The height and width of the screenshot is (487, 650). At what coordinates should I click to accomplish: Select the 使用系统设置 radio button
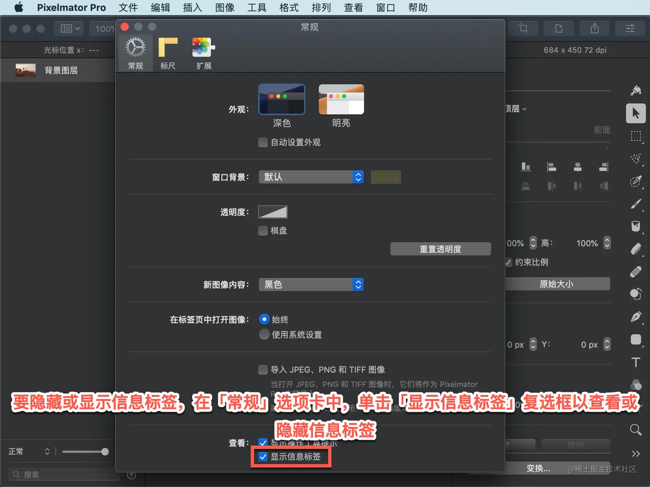(264, 334)
